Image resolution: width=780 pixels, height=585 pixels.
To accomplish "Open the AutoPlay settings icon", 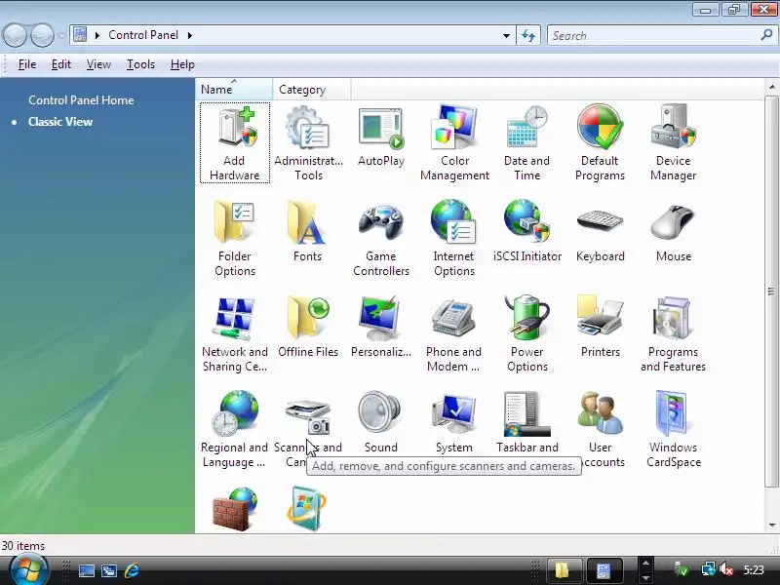I will (381, 136).
